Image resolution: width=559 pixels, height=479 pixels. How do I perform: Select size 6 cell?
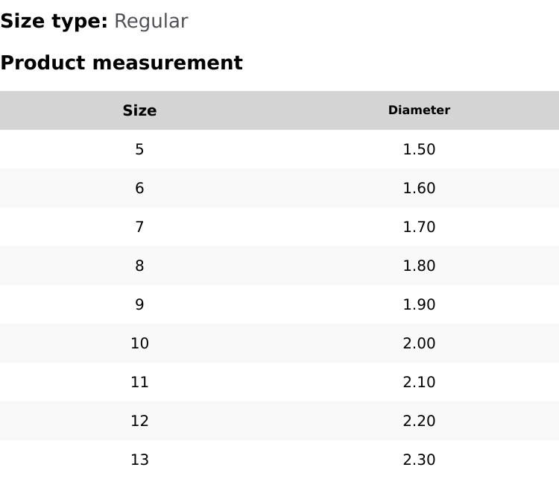point(139,188)
